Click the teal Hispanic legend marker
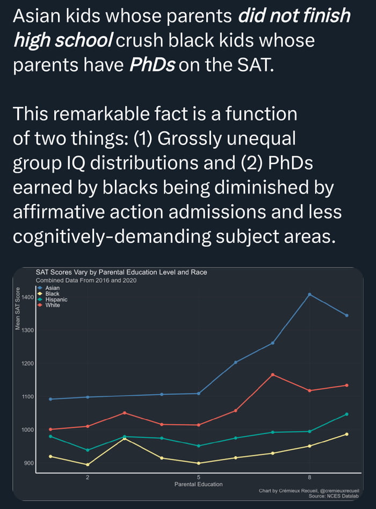This screenshot has width=376, height=509. click(x=41, y=300)
